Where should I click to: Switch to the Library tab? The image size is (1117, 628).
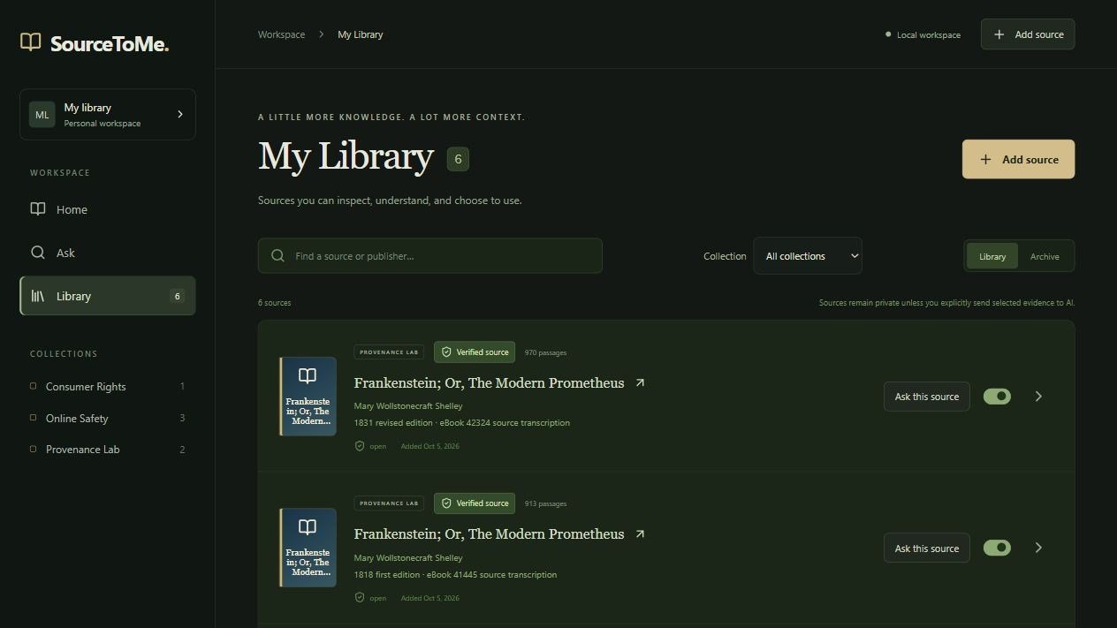point(992,256)
